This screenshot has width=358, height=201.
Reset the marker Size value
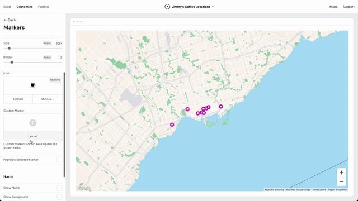[47, 44]
